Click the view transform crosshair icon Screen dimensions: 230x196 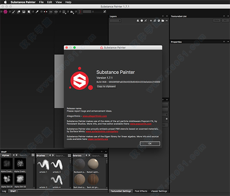tap(56, 12)
